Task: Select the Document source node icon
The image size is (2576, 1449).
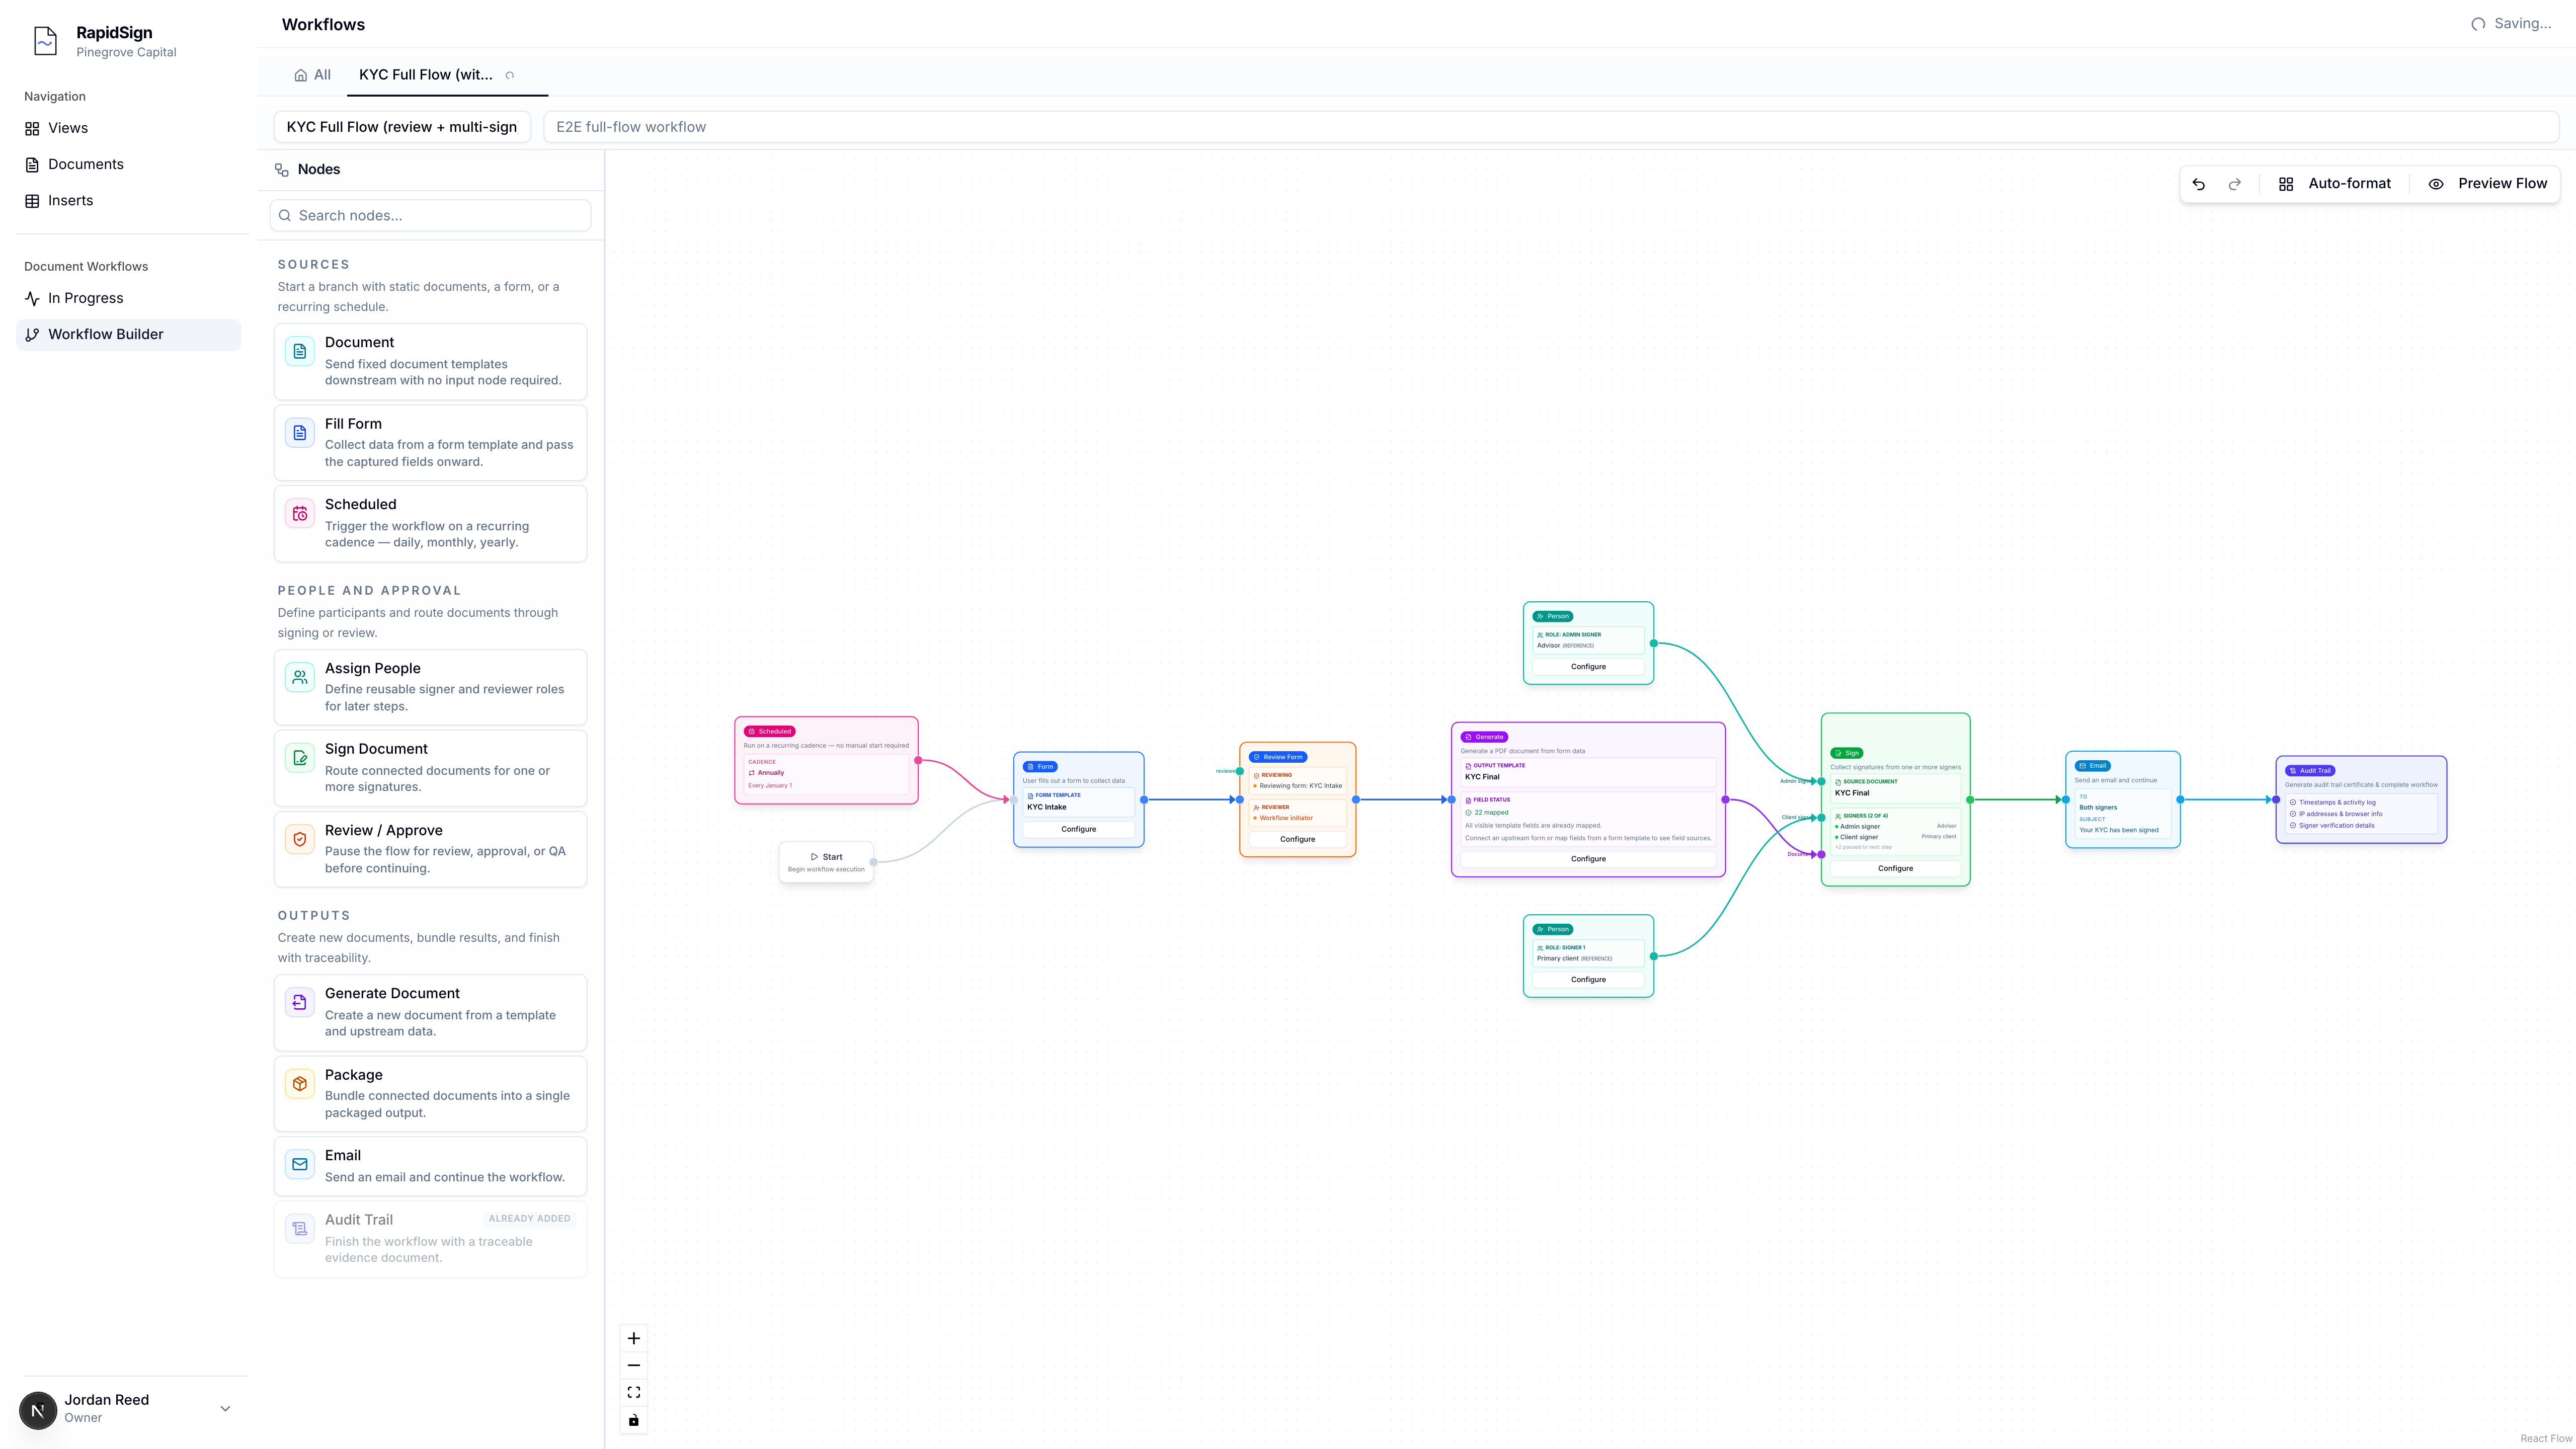Action: [x=299, y=351]
